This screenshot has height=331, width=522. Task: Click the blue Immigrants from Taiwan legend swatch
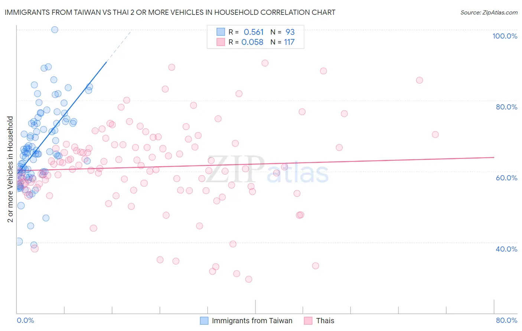[x=204, y=321]
